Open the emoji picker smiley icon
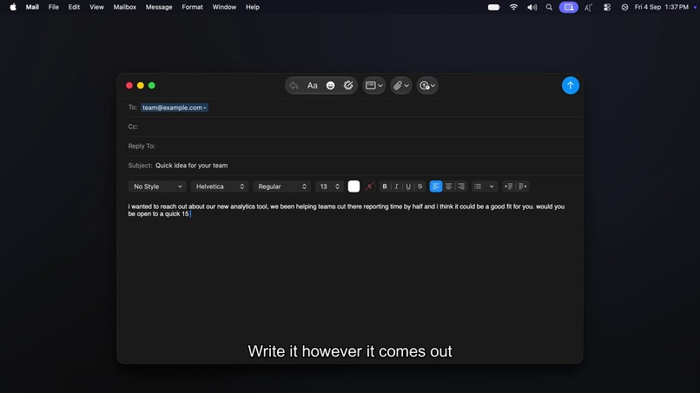This screenshot has height=393, width=700. (330, 85)
